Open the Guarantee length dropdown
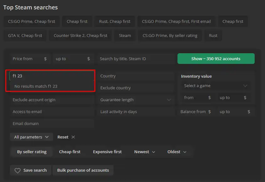The image size is (265, 182). pyautogui.click(x=136, y=100)
